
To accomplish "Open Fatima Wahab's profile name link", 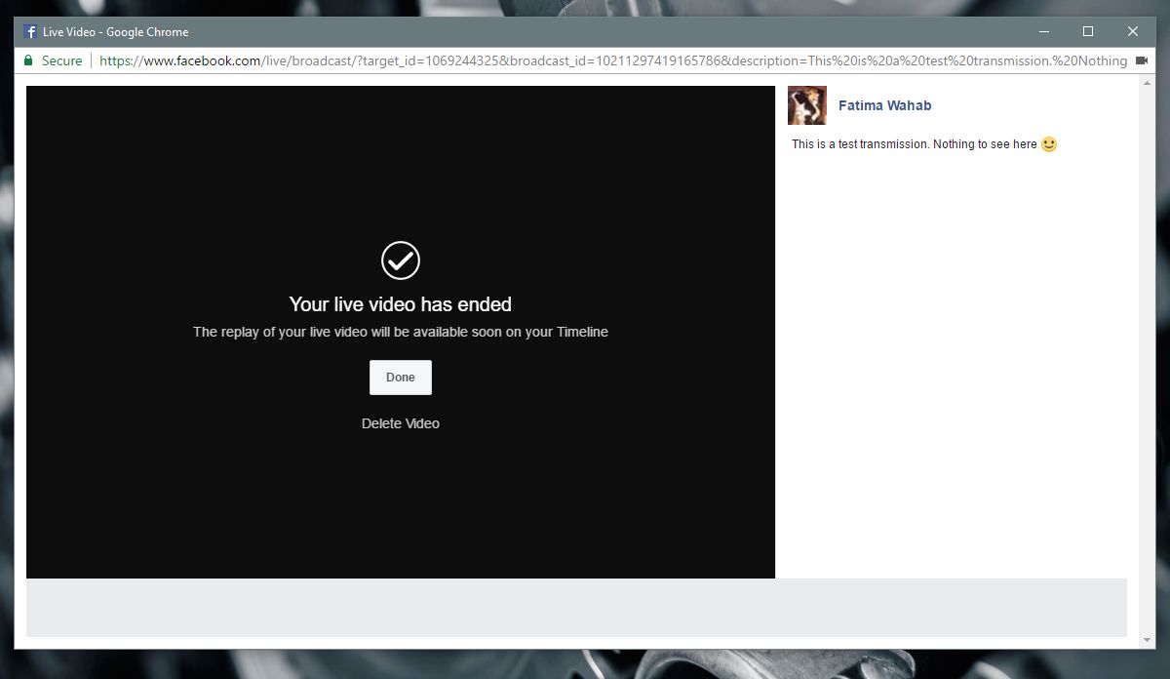I will pos(885,105).
